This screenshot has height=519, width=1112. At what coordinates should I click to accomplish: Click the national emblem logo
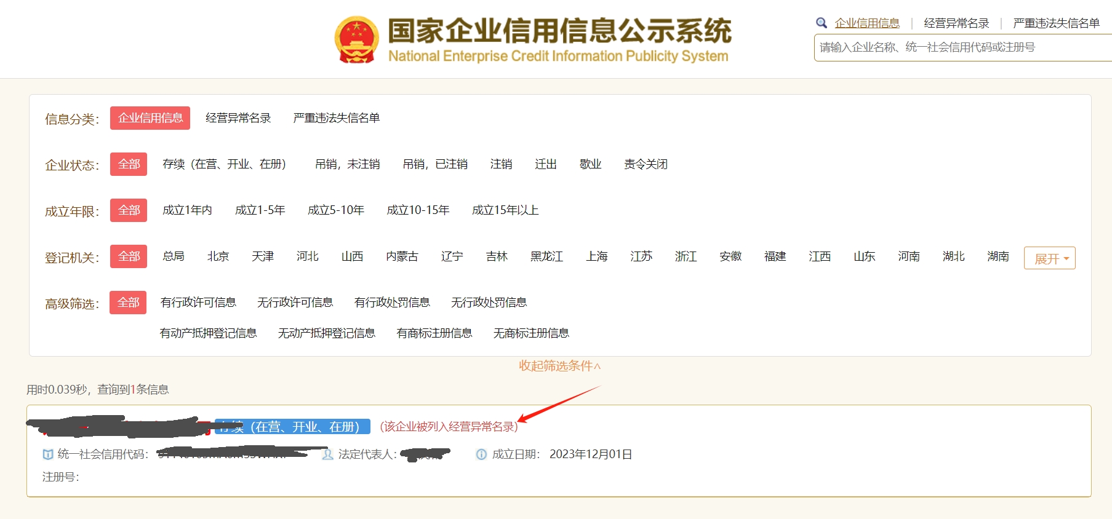coord(356,40)
